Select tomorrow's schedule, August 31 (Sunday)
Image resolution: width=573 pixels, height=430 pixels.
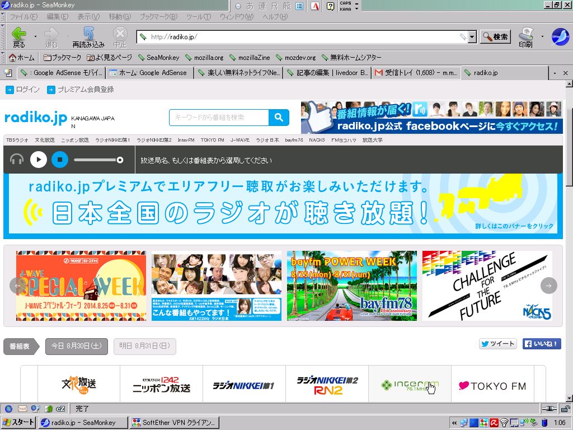click(145, 346)
